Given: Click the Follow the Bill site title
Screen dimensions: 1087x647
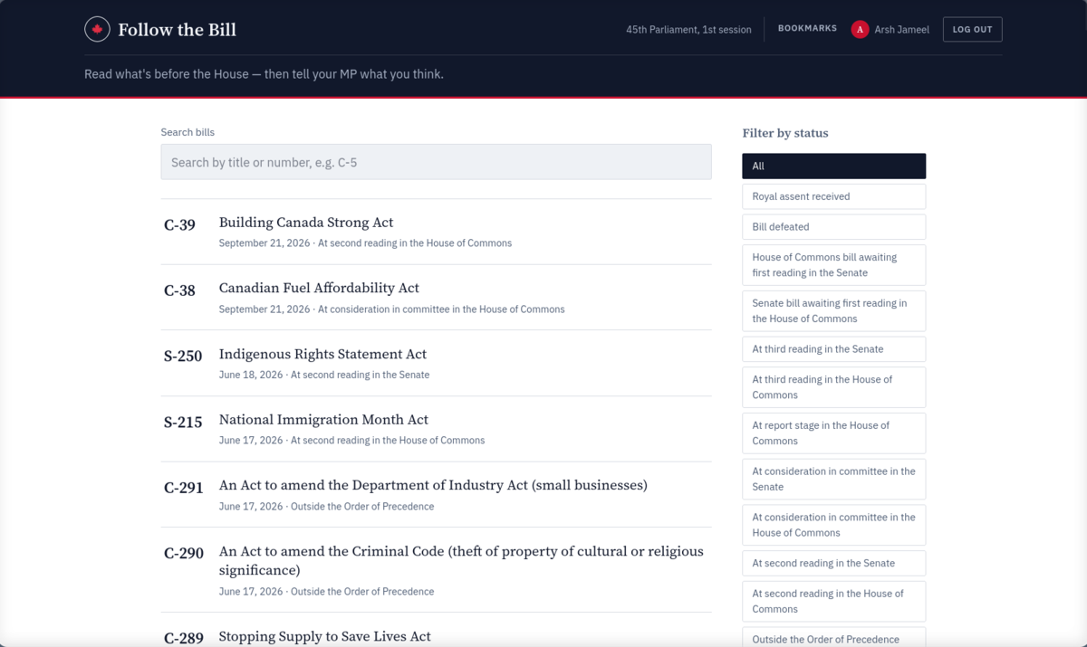Looking at the screenshot, I should [177, 30].
